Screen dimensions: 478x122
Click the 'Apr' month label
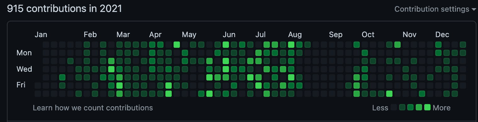[155, 35]
